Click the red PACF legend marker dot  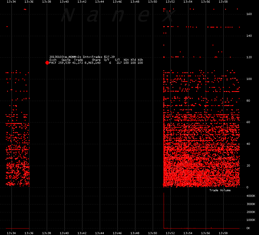tap(47, 63)
